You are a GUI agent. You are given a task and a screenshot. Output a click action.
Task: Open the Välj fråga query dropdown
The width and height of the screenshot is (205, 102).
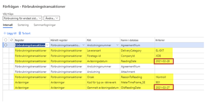coord(23,18)
